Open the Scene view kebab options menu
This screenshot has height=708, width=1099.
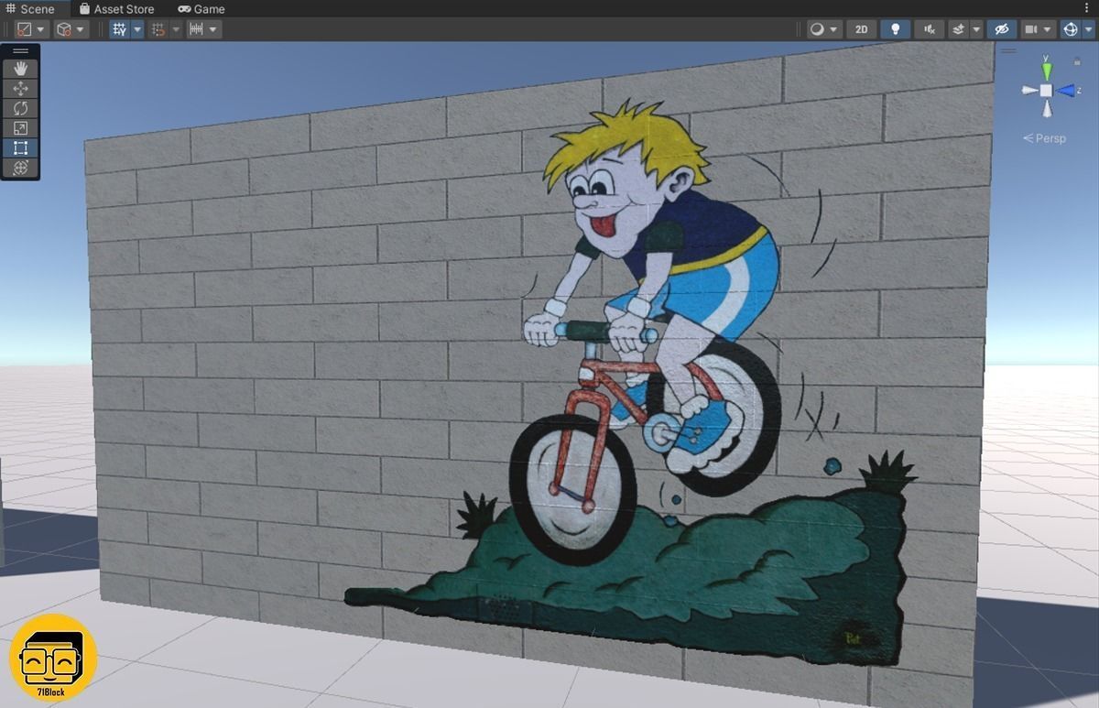(x=1088, y=8)
